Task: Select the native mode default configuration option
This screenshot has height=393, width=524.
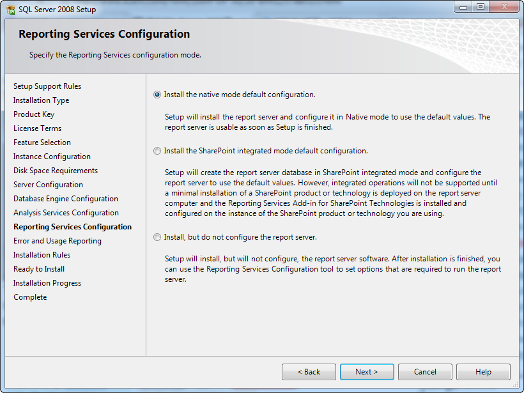Action: tap(157, 94)
